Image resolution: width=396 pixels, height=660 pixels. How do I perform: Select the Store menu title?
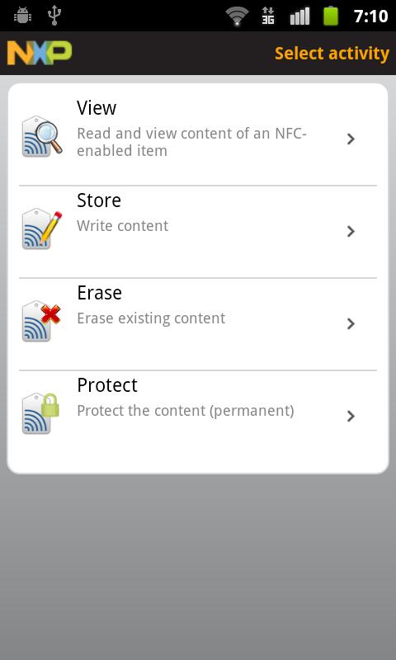click(99, 200)
